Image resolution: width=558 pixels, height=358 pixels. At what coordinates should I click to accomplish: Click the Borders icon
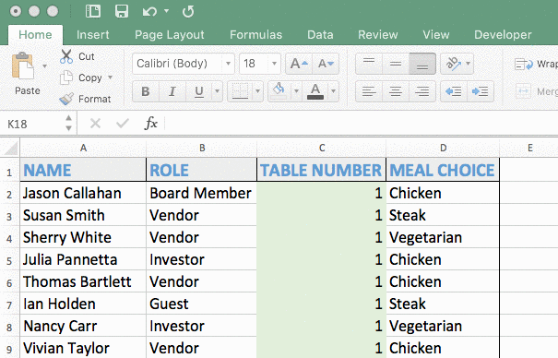pos(240,91)
